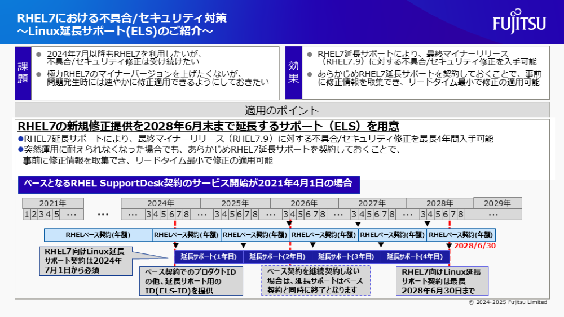
Task: Click bullet ending '修正を最長4年間入手可能'
Action: [x=255, y=139]
